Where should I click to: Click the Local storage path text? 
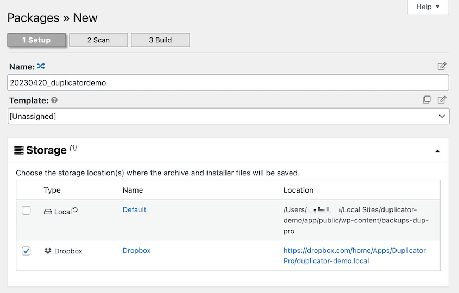click(356, 220)
